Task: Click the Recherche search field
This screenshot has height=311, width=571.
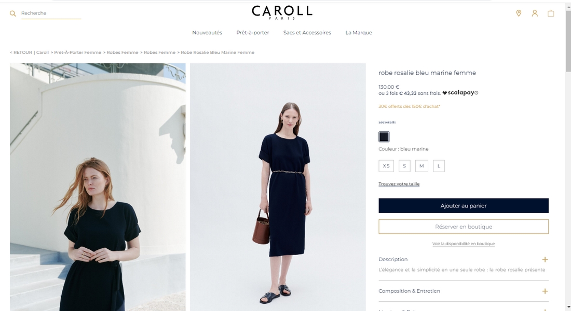Action: point(51,13)
